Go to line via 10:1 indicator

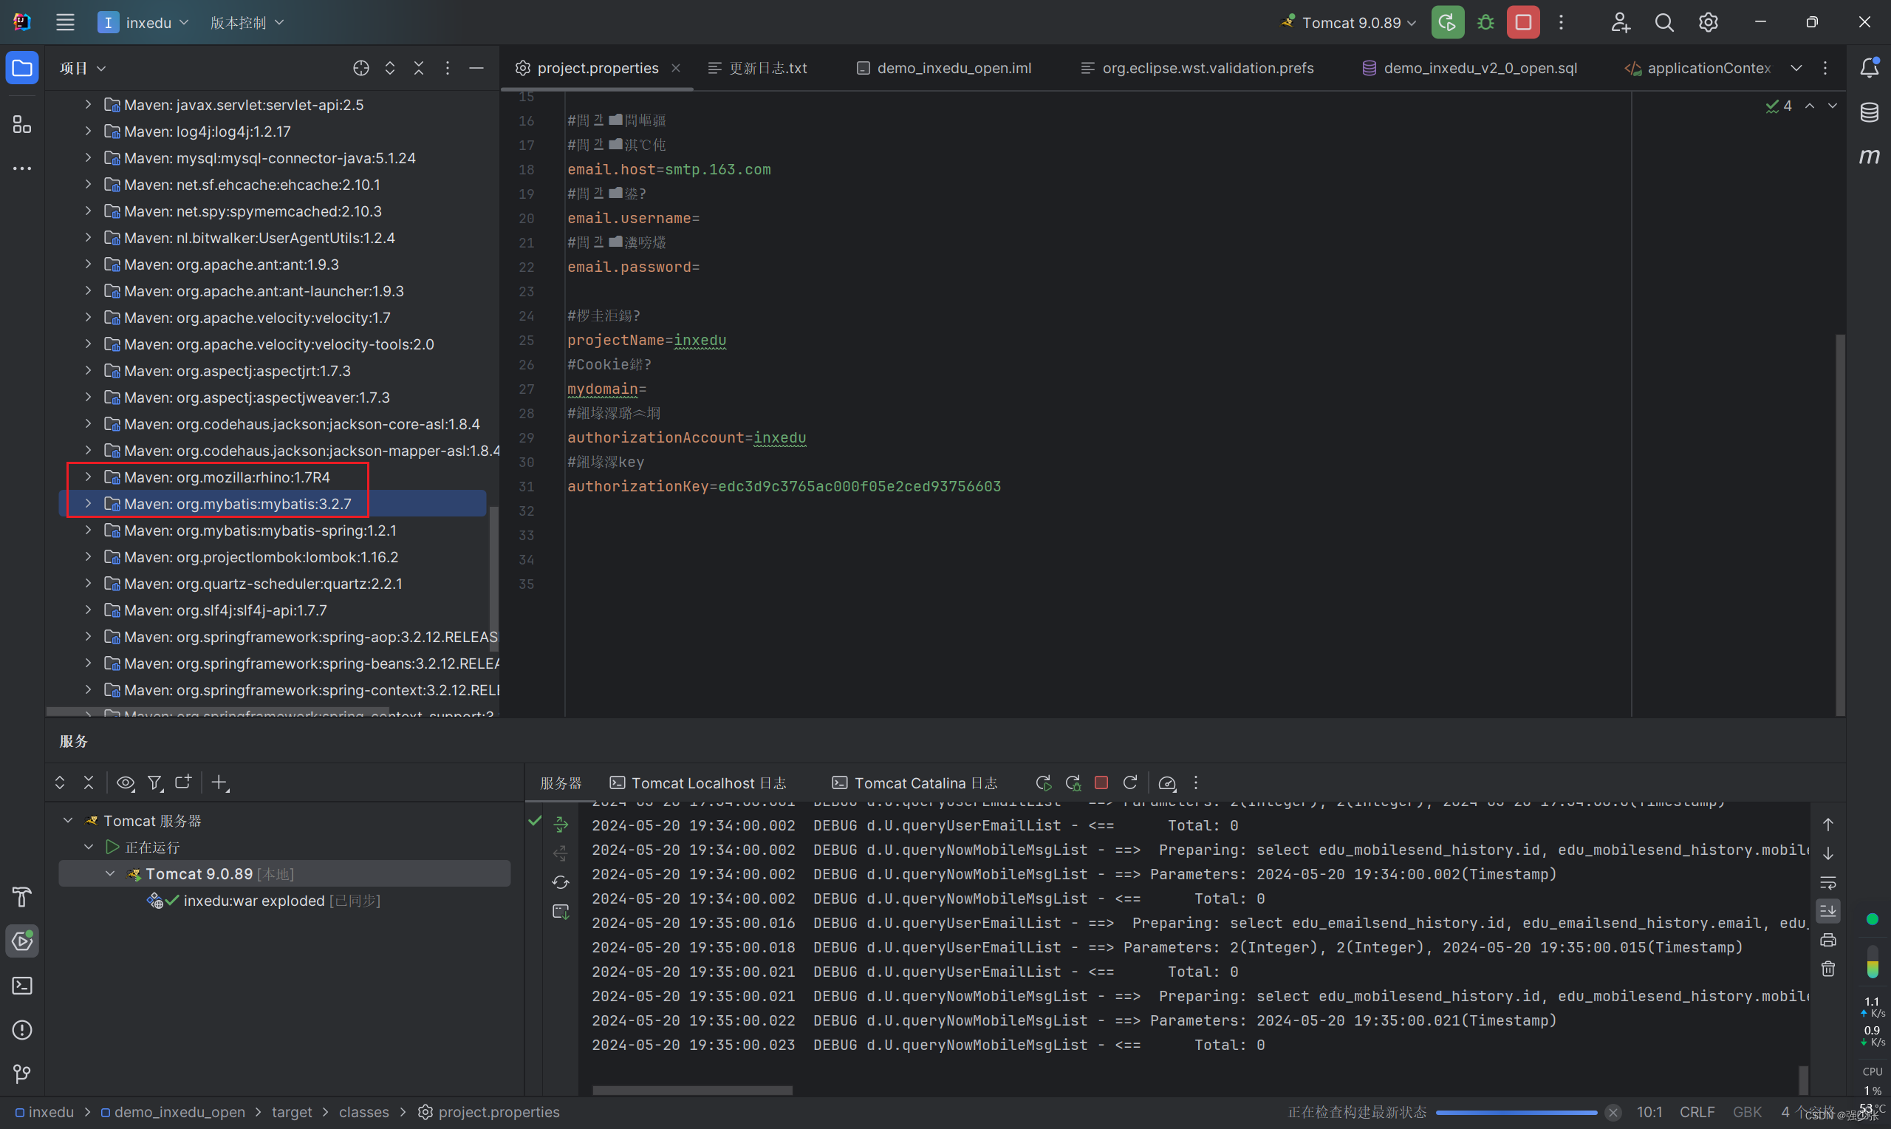[1649, 1111]
